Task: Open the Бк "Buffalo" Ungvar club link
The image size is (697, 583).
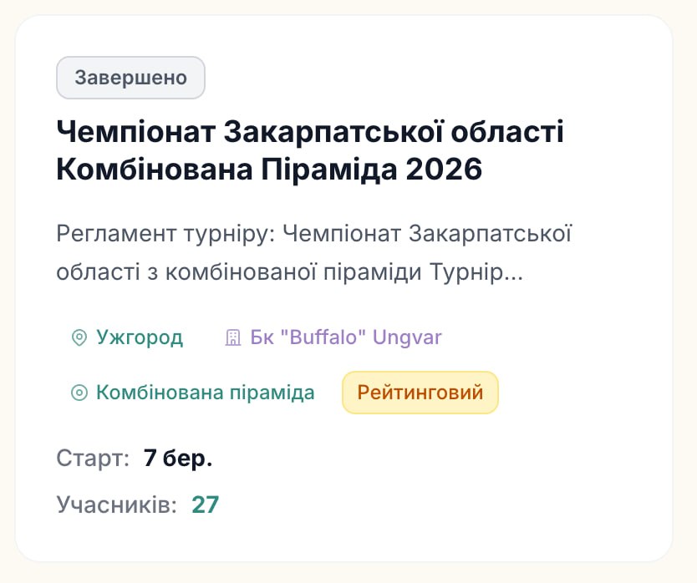Action: point(345,338)
